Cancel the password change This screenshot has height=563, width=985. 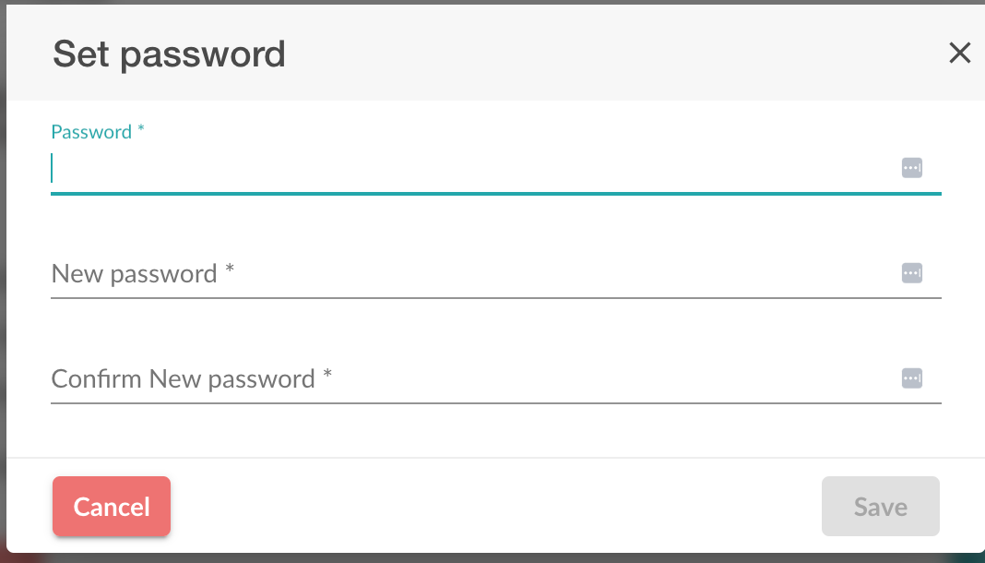(x=112, y=507)
